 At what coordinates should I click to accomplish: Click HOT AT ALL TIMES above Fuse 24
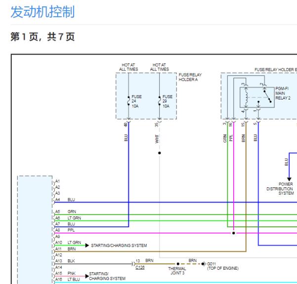[x=128, y=67]
